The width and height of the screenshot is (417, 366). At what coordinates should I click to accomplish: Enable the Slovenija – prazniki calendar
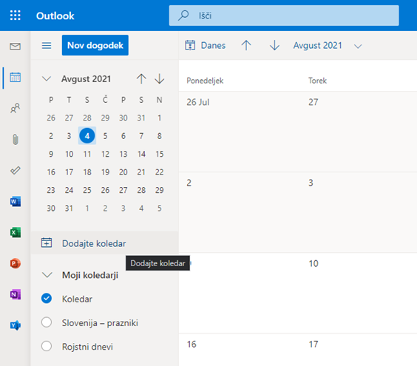(47, 322)
